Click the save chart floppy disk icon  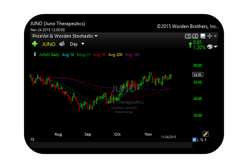[203, 36]
